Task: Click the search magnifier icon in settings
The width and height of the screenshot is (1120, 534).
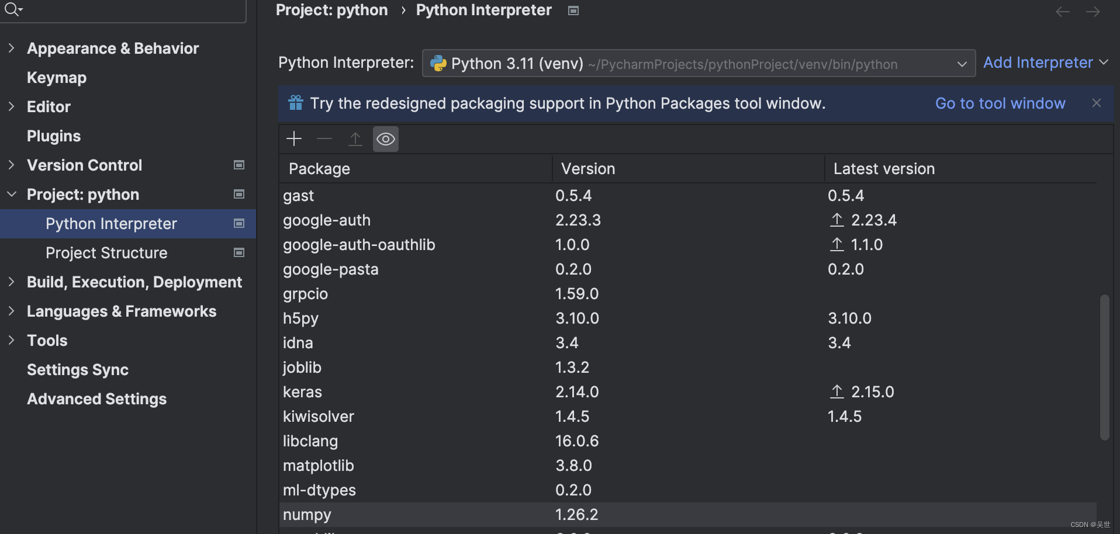Action: (12, 9)
